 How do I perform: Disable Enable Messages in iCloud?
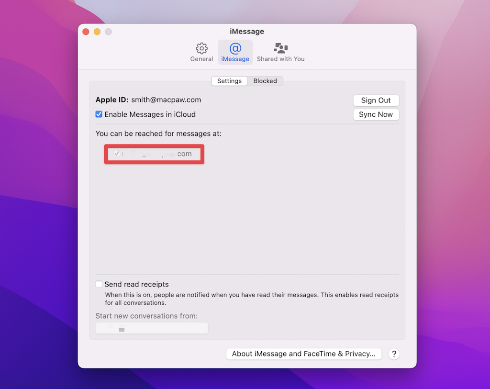click(99, 114)
